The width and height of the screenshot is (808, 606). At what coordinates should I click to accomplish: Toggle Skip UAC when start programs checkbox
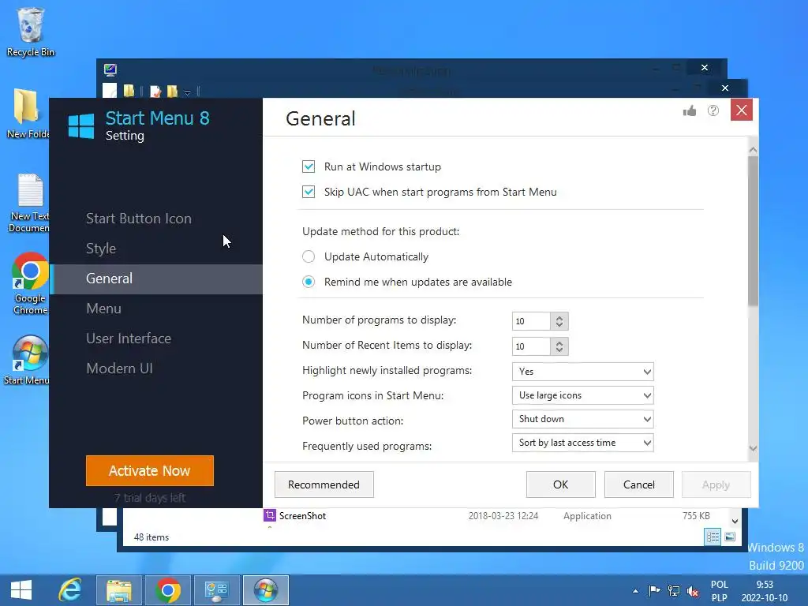click(309, 192)
